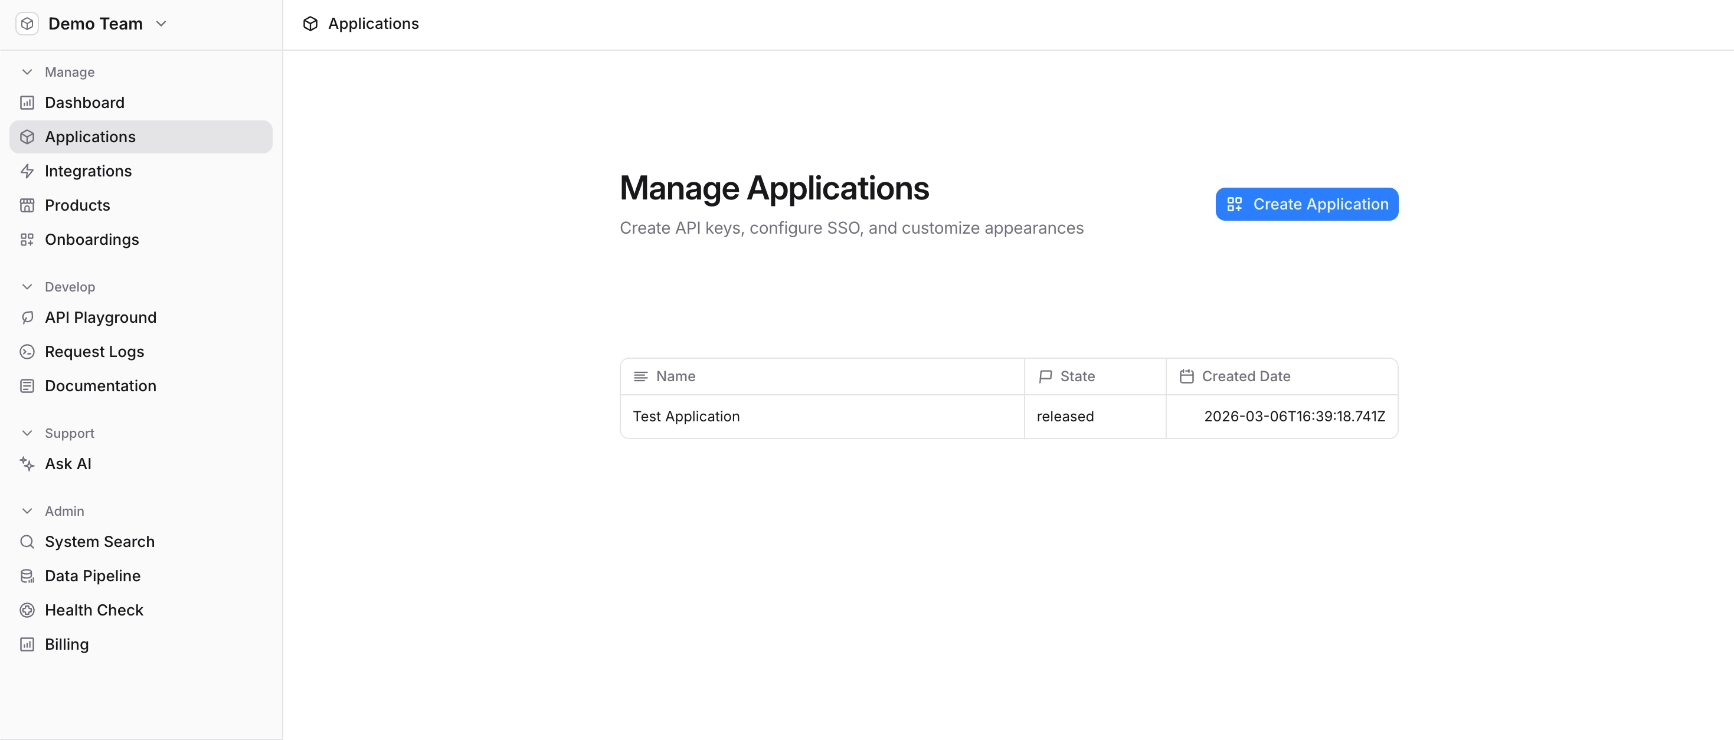Image resolution: width=1734 pixels, height=740 pixels.
Task: Click the Create Application button
Action: (1307, 204)
